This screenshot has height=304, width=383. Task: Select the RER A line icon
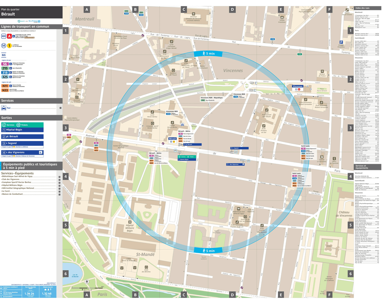click(x=9, y=36)
